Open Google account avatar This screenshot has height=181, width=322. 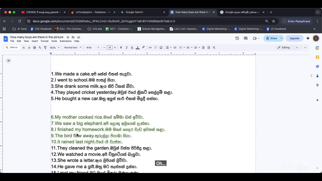[316, 38]
